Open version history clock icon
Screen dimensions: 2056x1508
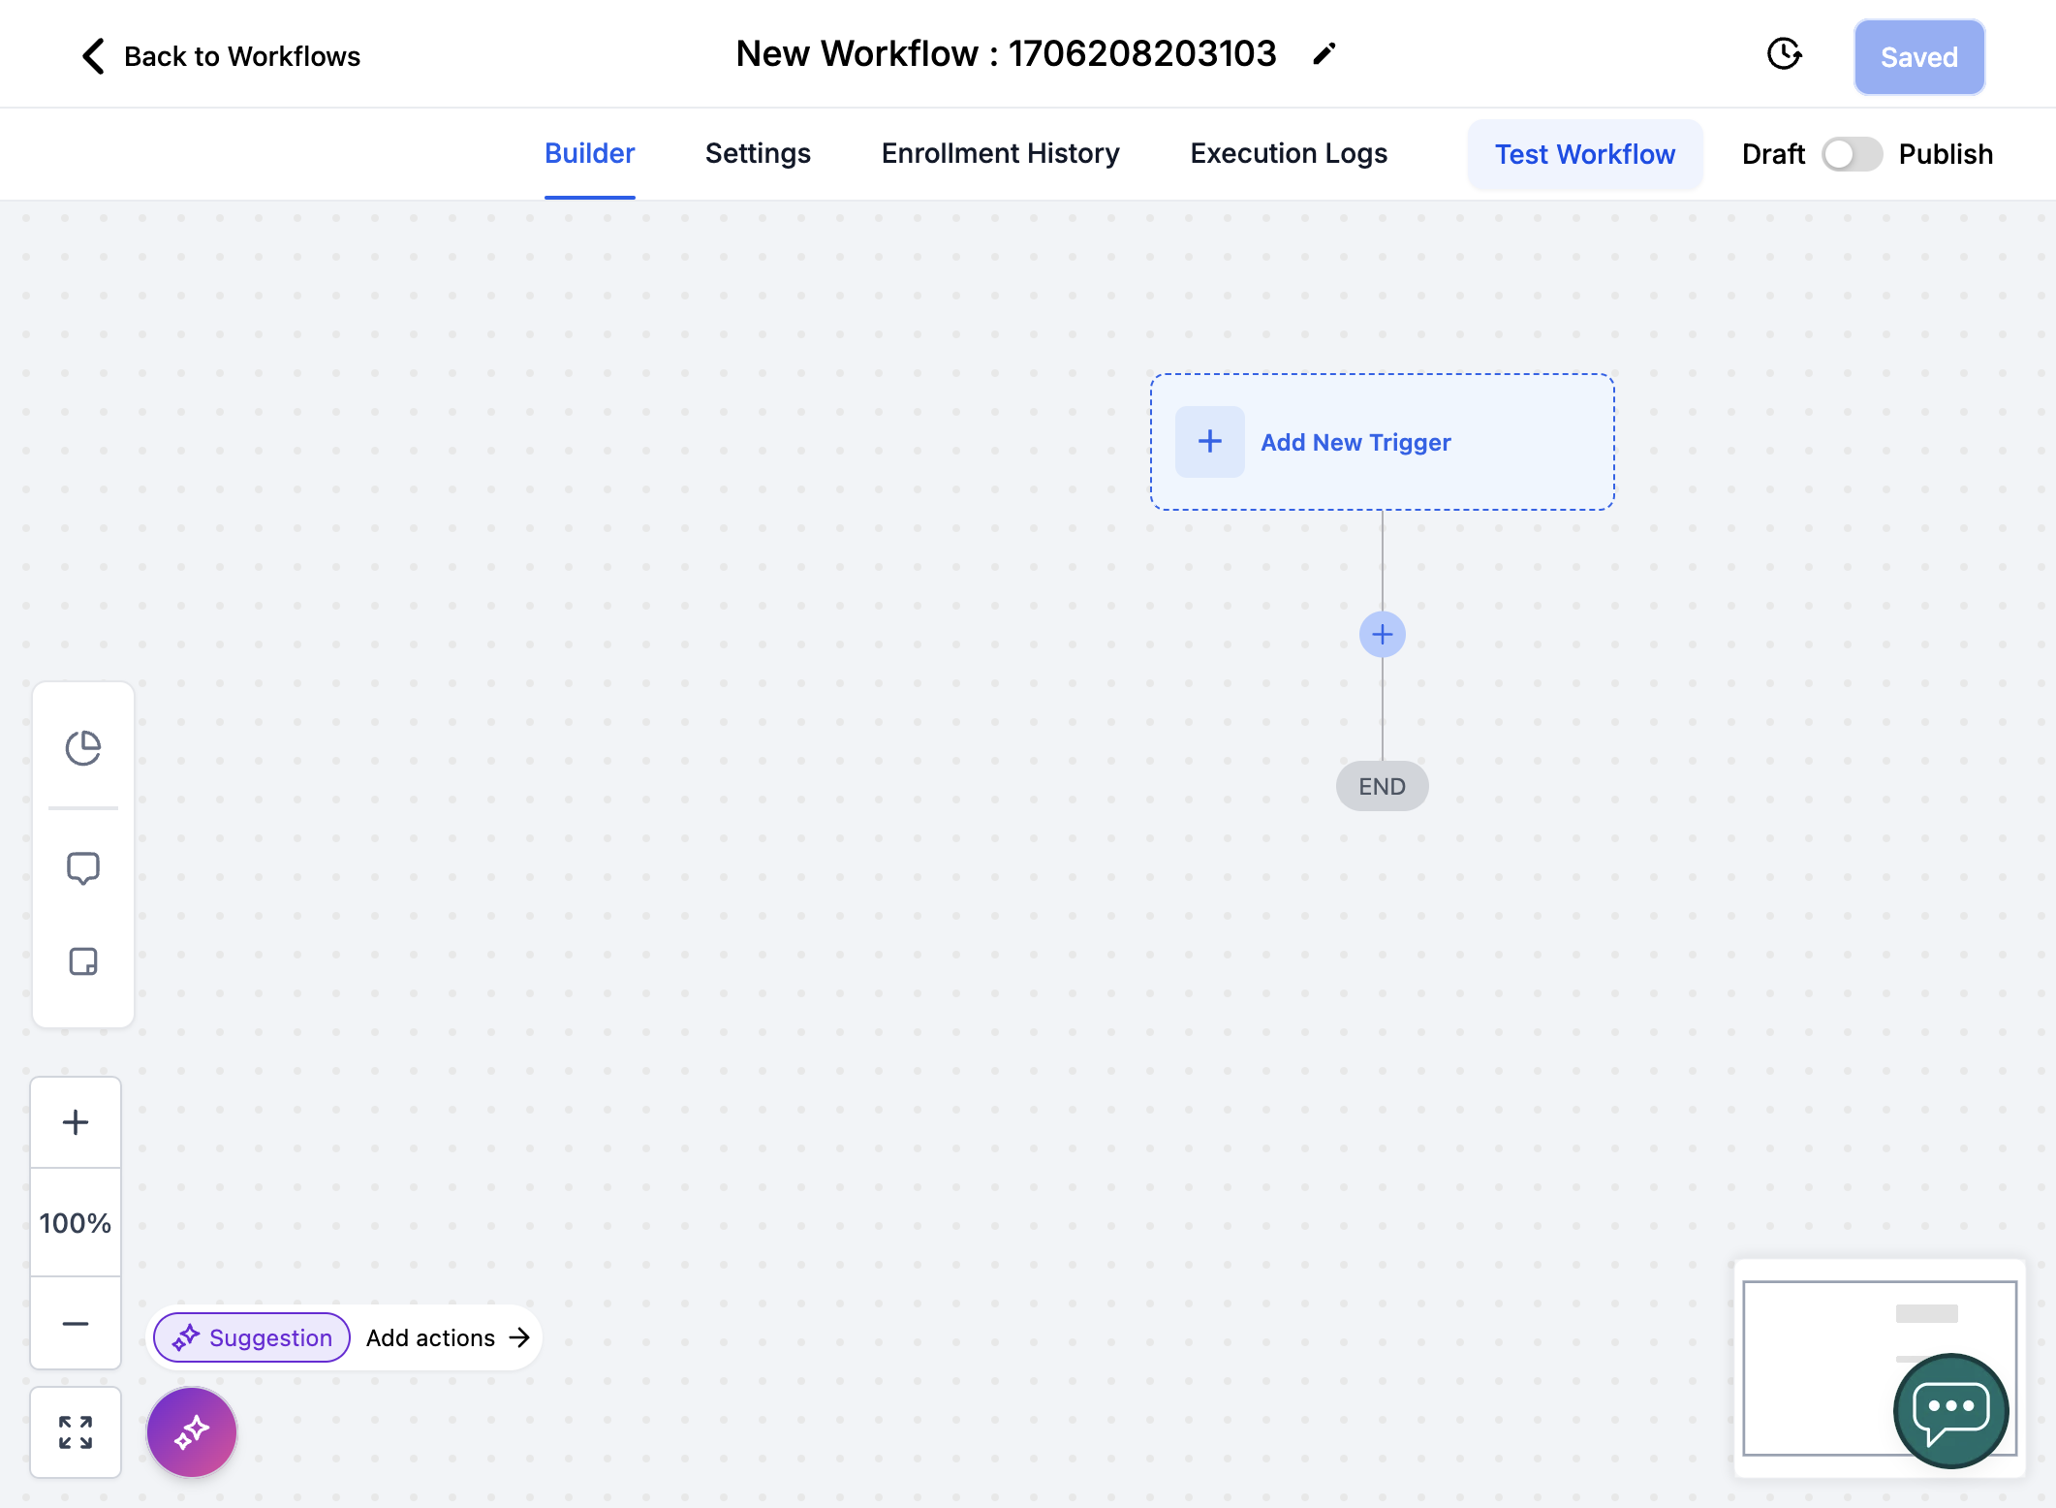[x=1784, y=54]
